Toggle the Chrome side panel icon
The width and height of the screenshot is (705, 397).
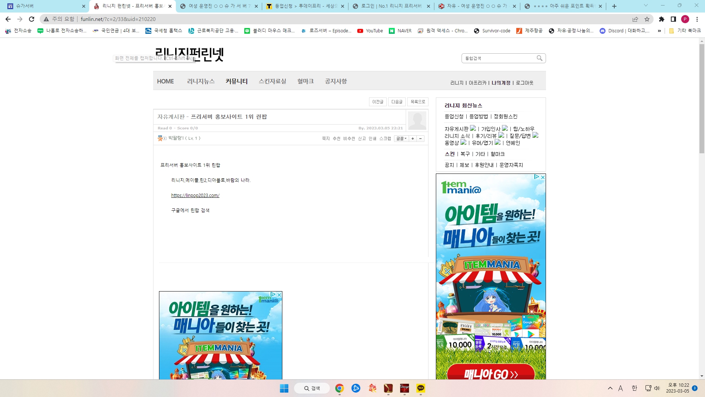(x=673, y=19)
